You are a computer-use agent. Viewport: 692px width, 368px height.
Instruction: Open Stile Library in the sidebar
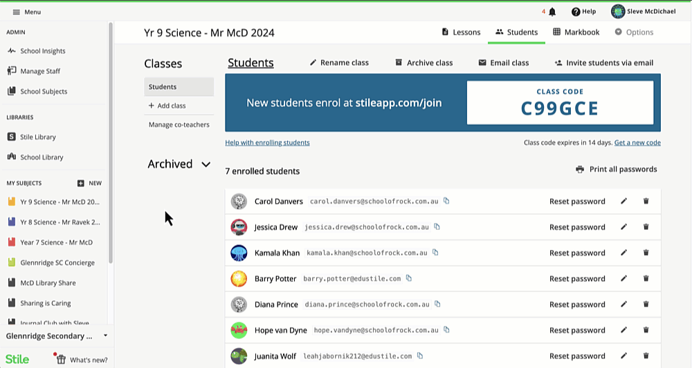[32, 137]
